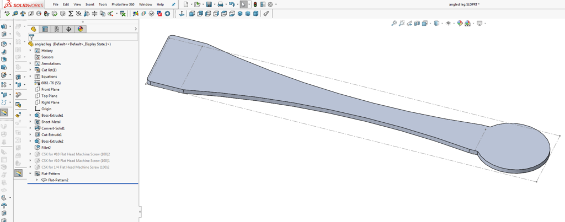Expand the Save dropdown arrow
The image size is (565, 222).
click(x=214, y=4)
